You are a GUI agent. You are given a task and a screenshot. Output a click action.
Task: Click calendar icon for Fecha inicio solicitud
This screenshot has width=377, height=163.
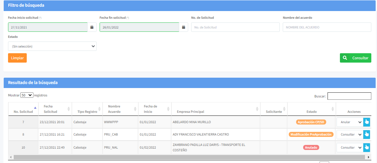92,27
